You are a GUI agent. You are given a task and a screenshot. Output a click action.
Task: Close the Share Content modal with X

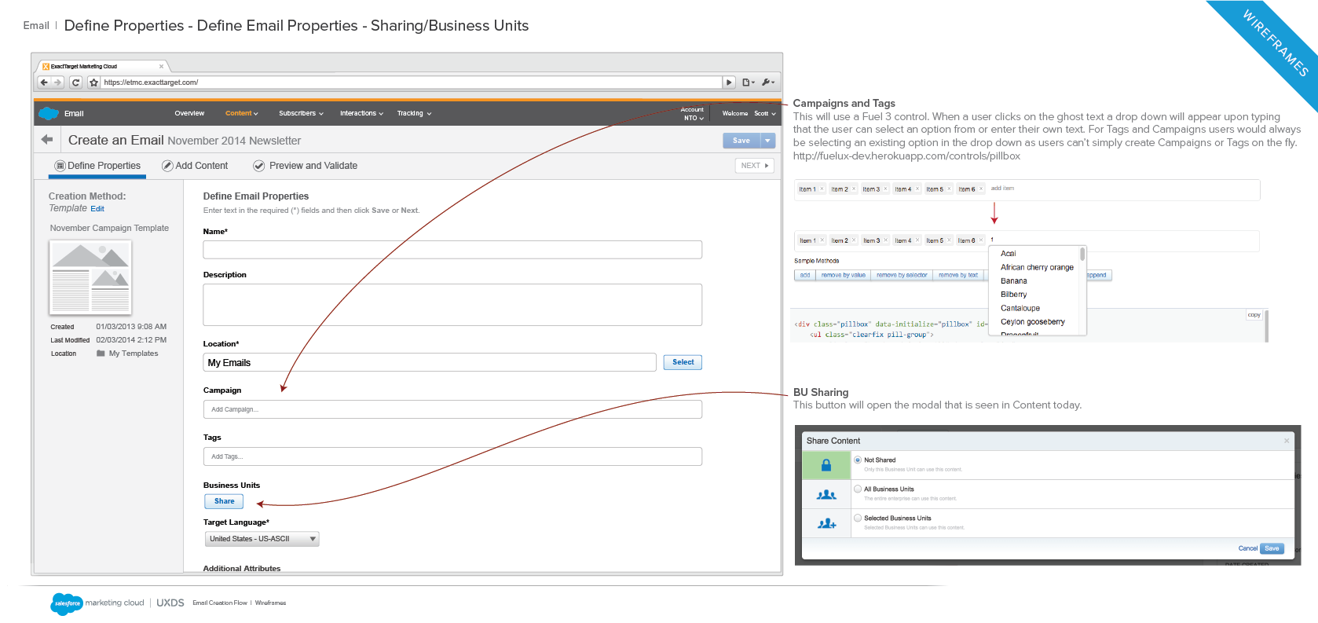click(1287, 441)
